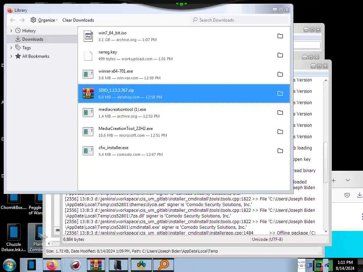Show winrar-x64-701.exe in its folder
The image size is (363, 272).
pyautogui.click(x=280, y=74)
